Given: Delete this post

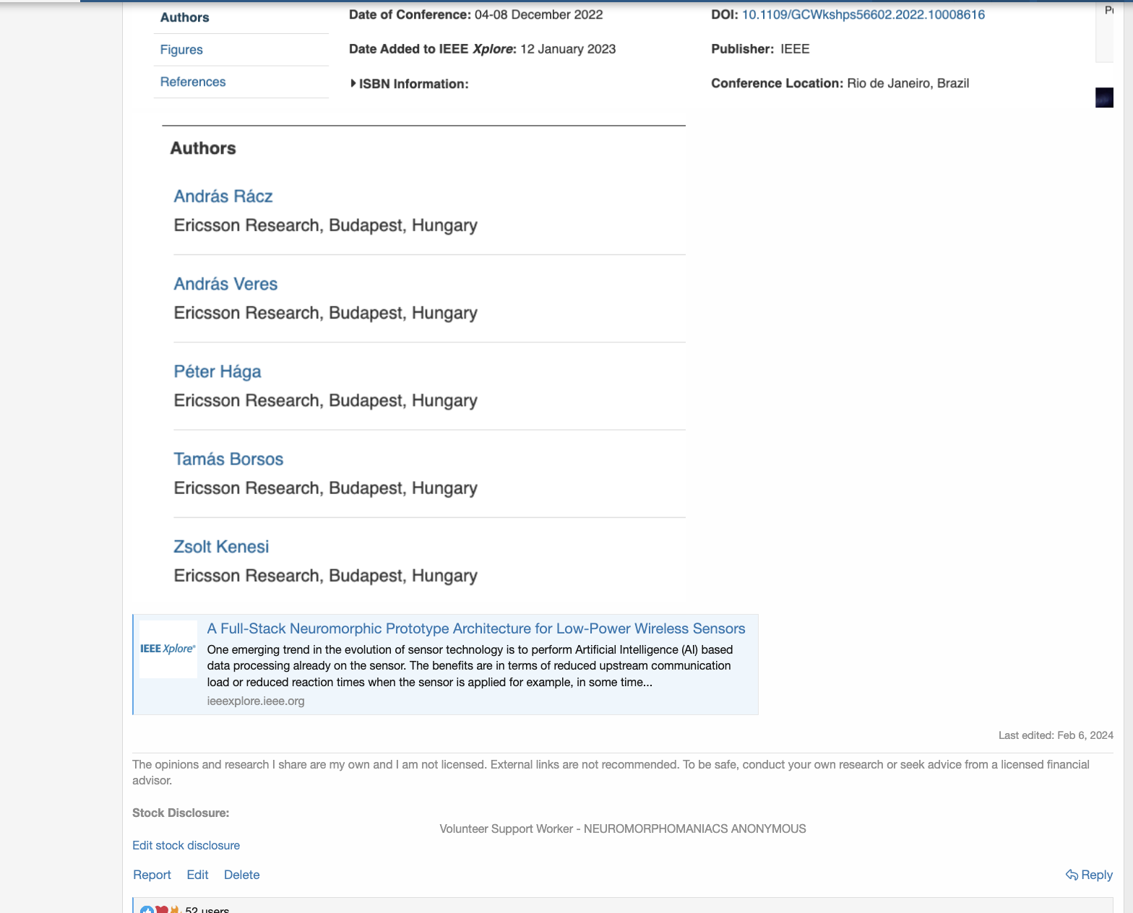Looking at the screenshot, I should pyautogui.click(x=241, y=875).
